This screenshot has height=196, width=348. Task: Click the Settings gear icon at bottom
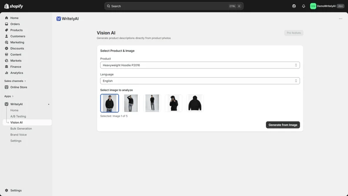point(7,190)
